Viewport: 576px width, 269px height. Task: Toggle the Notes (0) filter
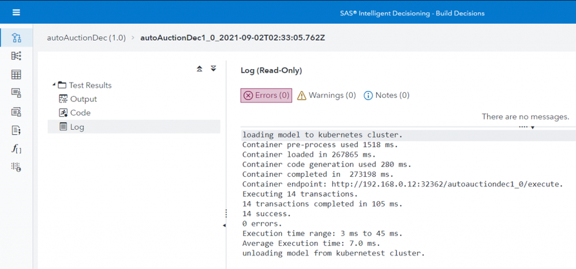point(387,95)
